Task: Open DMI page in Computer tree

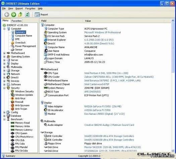Action: (17, 39)
